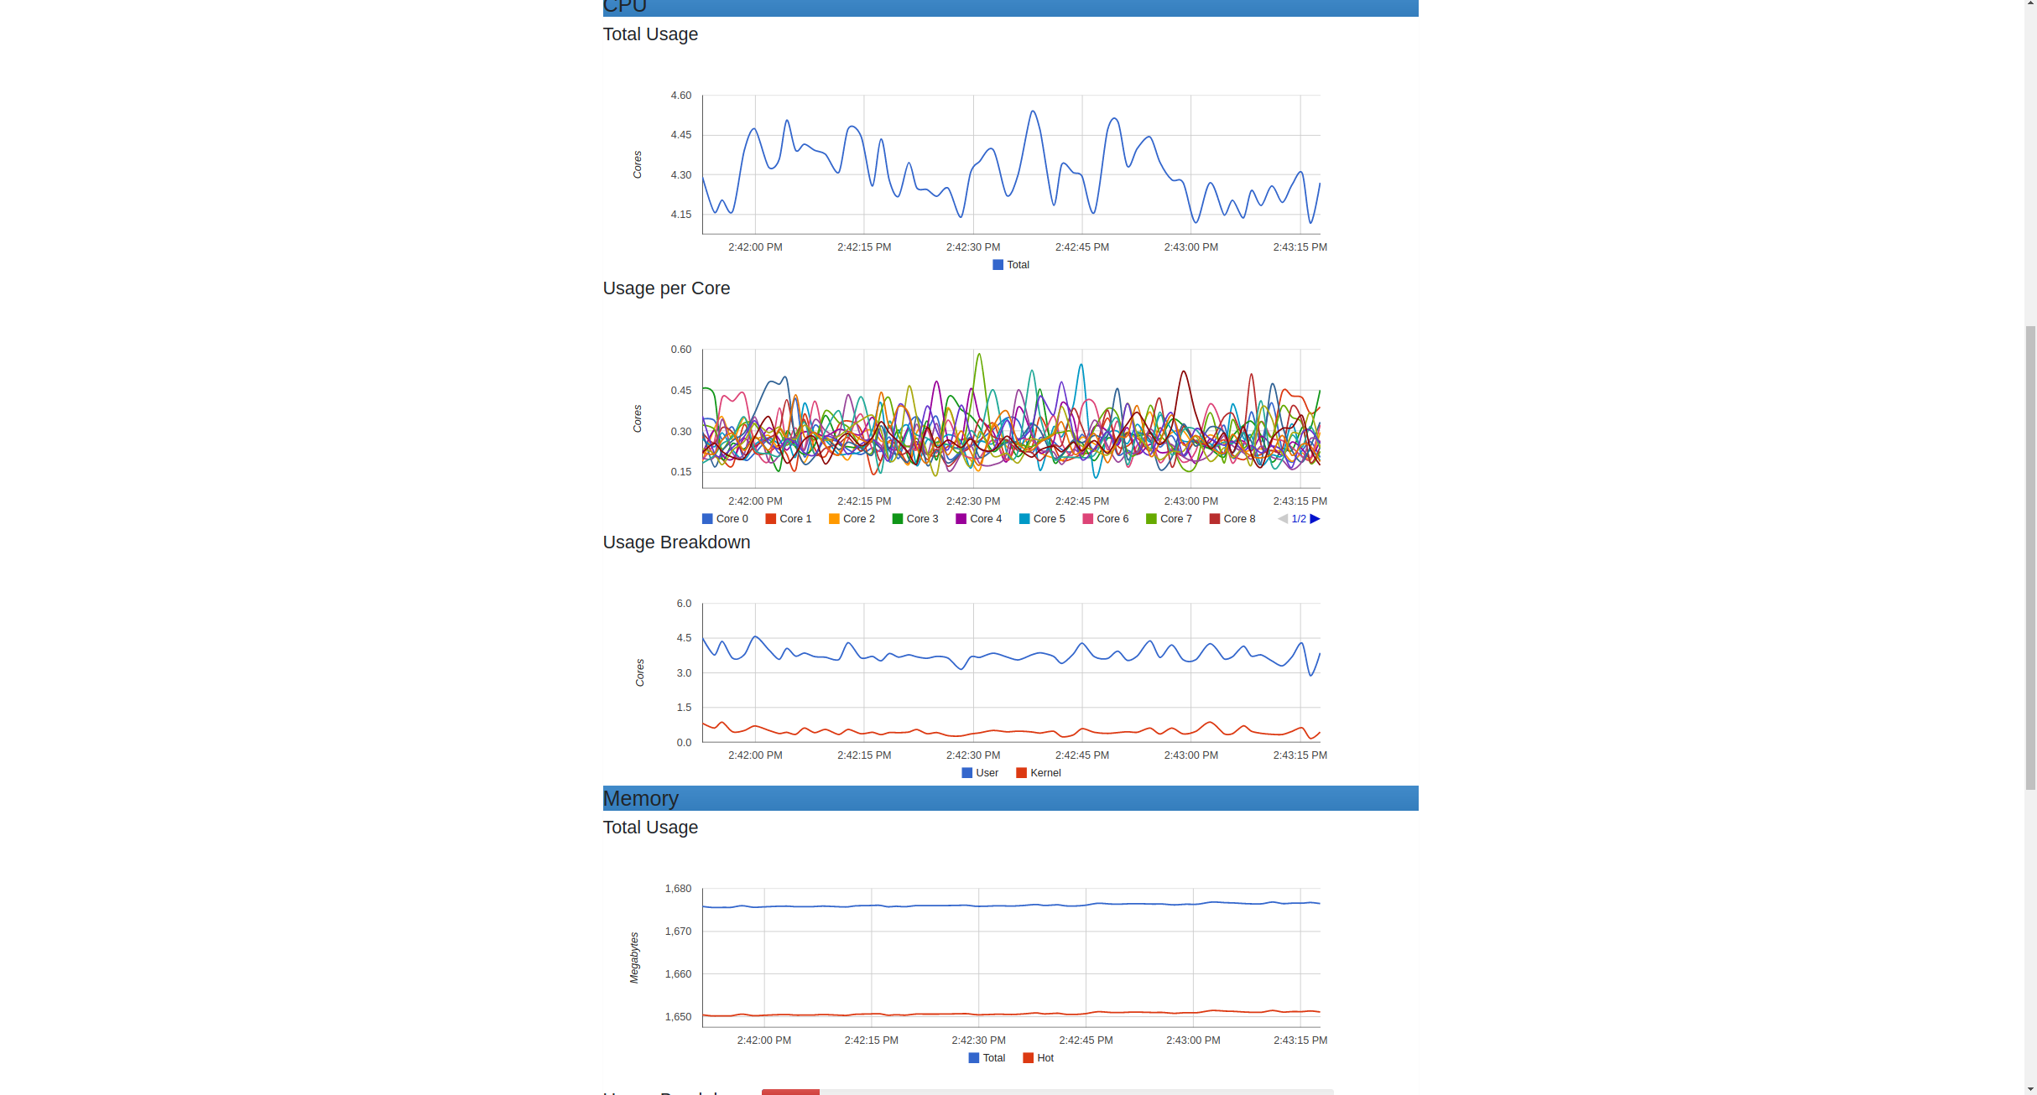2037x1095 pixels.
Task: Click the vertical page scrollbar thumb
Action: (2030, 558)
